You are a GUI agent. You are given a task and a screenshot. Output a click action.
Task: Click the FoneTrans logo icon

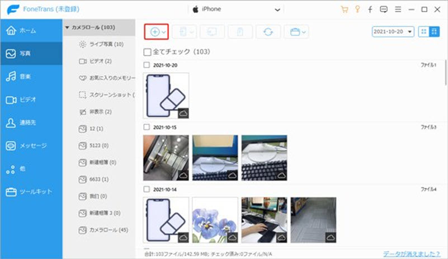13,10
